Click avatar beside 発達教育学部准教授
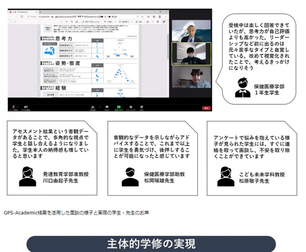This screenshot has height=252, width=306. [27, 176]
